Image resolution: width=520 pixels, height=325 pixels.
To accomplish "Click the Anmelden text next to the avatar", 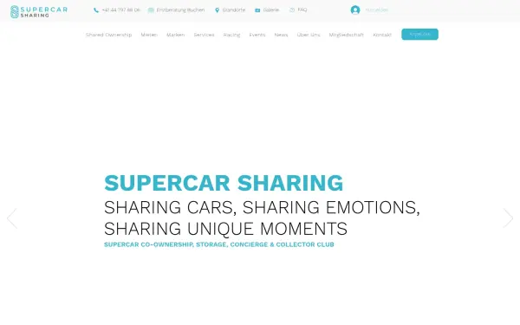I will 377,10.
